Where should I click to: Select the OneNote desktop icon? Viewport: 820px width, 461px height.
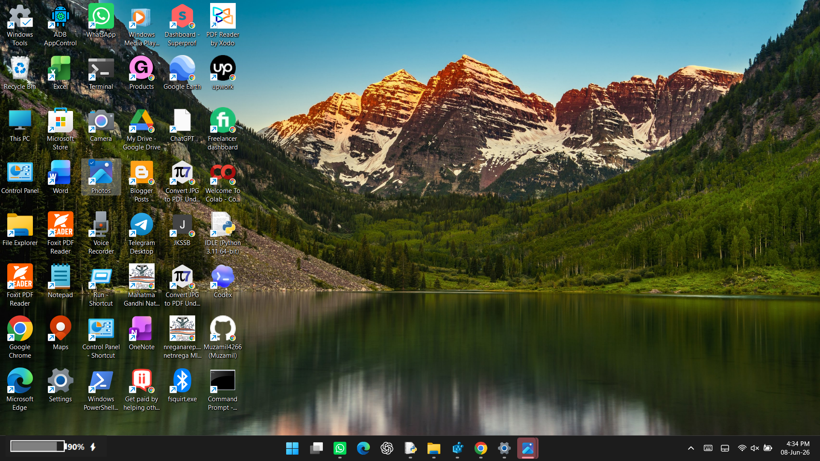141,334
